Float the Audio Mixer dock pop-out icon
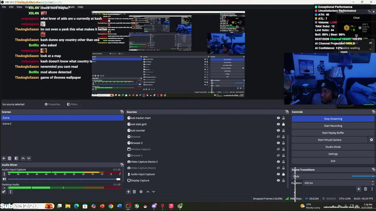The image size is (376, 211). (x=122, y=165)
